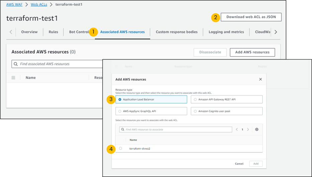Close the Add AWS resources dialog
This screenshot has width=312, height=177.
pos(261,79)
